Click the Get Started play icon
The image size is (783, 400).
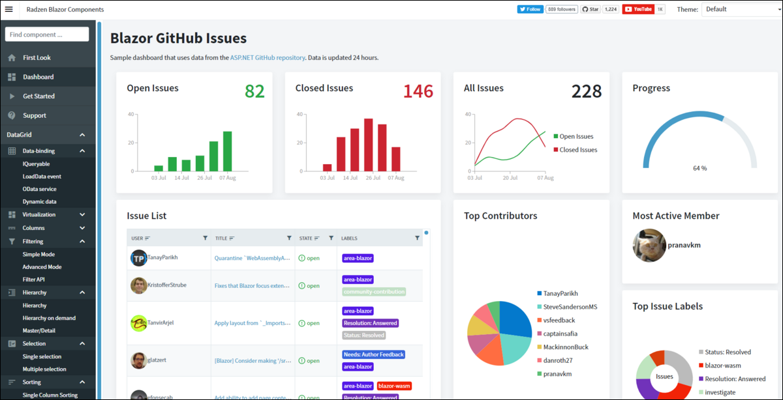11,96
